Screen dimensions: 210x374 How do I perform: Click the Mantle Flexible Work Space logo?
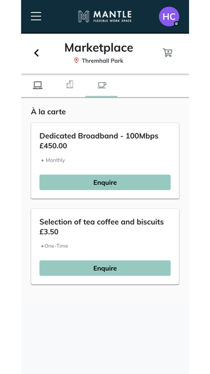pos(104,16)
